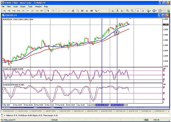This screenshot has width=171, height=122.
Task: Click the connection status bars icon
Action: coord(146,120)
